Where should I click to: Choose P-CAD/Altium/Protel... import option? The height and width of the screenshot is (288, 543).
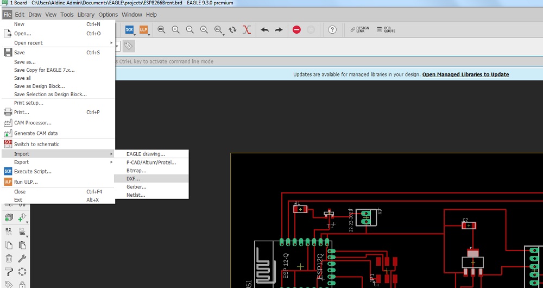pyautogui.click(x=151, y=162)
